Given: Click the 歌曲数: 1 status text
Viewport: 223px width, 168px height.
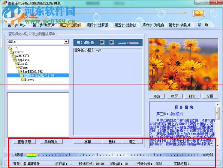Looking at the screenshot, I should coord(64,164).
